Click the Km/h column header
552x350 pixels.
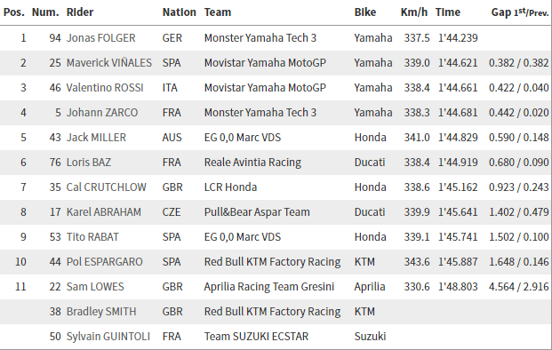tap(414, 12)
